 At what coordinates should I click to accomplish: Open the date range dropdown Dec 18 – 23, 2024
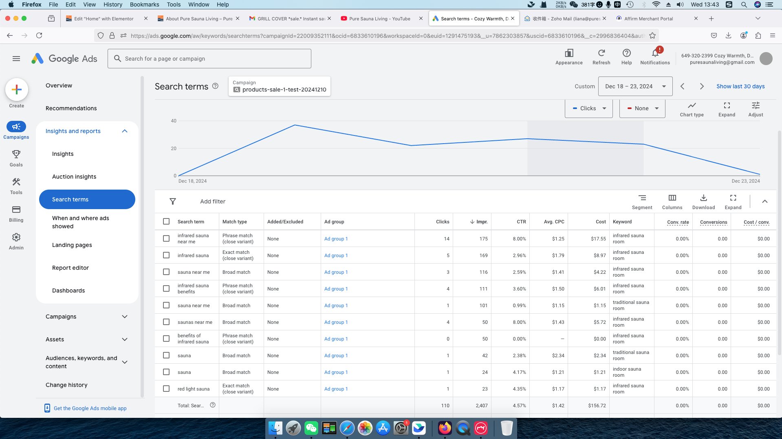[x=635, y=86]
